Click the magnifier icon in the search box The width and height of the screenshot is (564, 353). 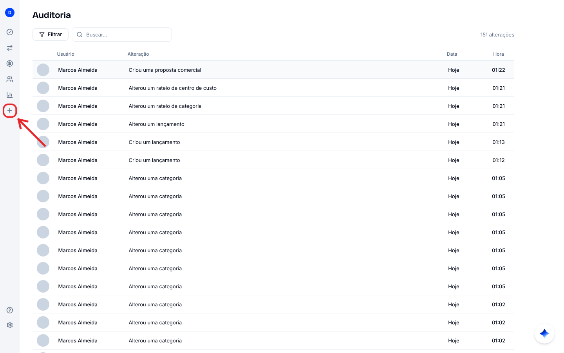coord(80,35)
